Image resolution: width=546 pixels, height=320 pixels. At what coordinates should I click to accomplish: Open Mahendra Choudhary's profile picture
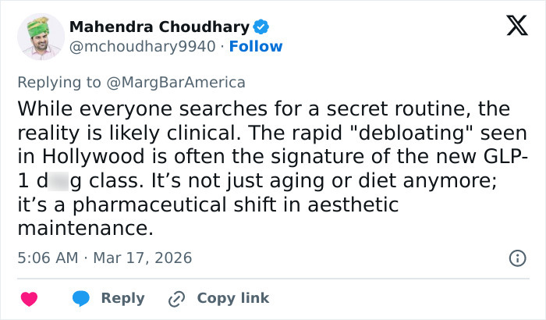(x=39, y=37)
